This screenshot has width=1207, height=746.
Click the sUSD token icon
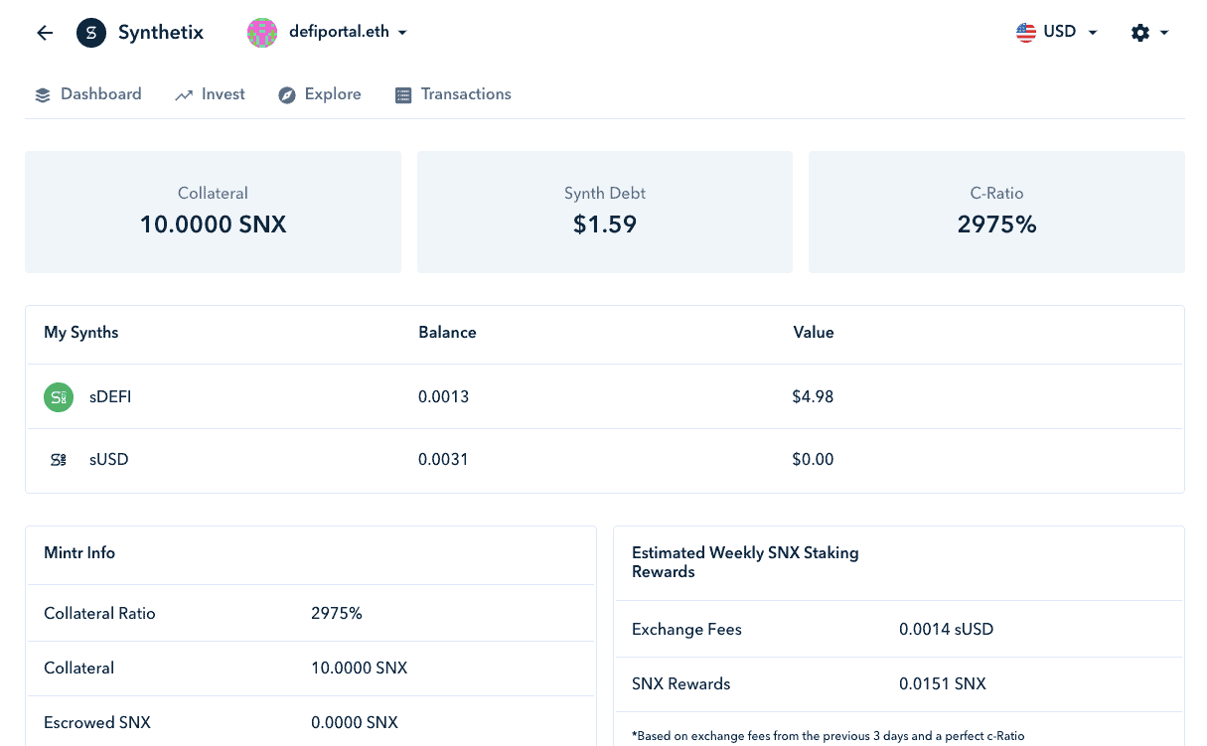59,460
